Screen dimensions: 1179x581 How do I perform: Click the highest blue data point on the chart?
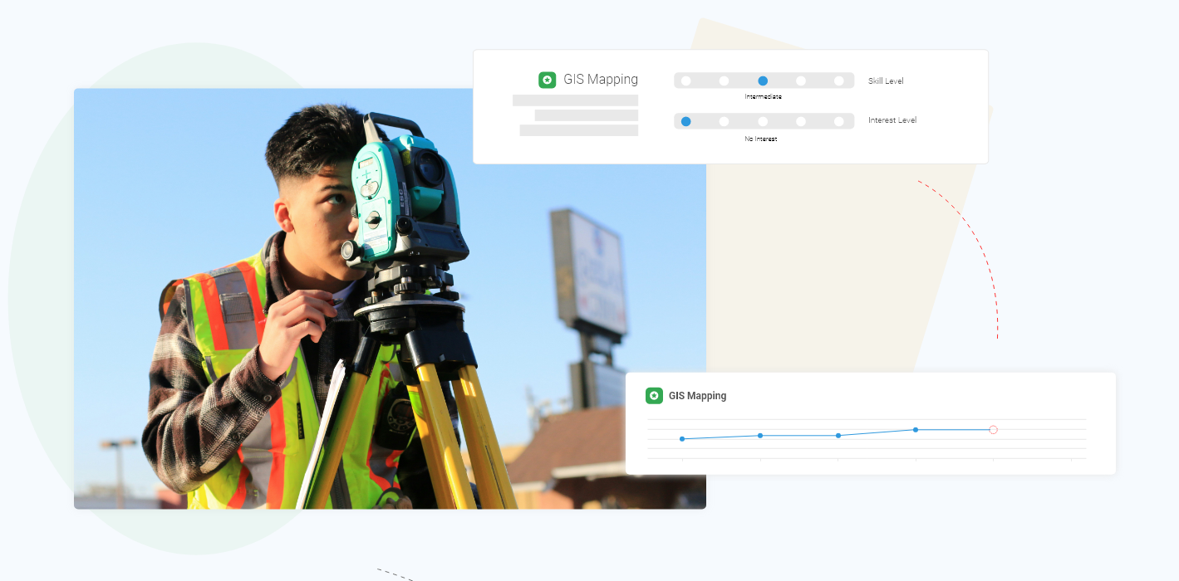click(x=915, y=430)
